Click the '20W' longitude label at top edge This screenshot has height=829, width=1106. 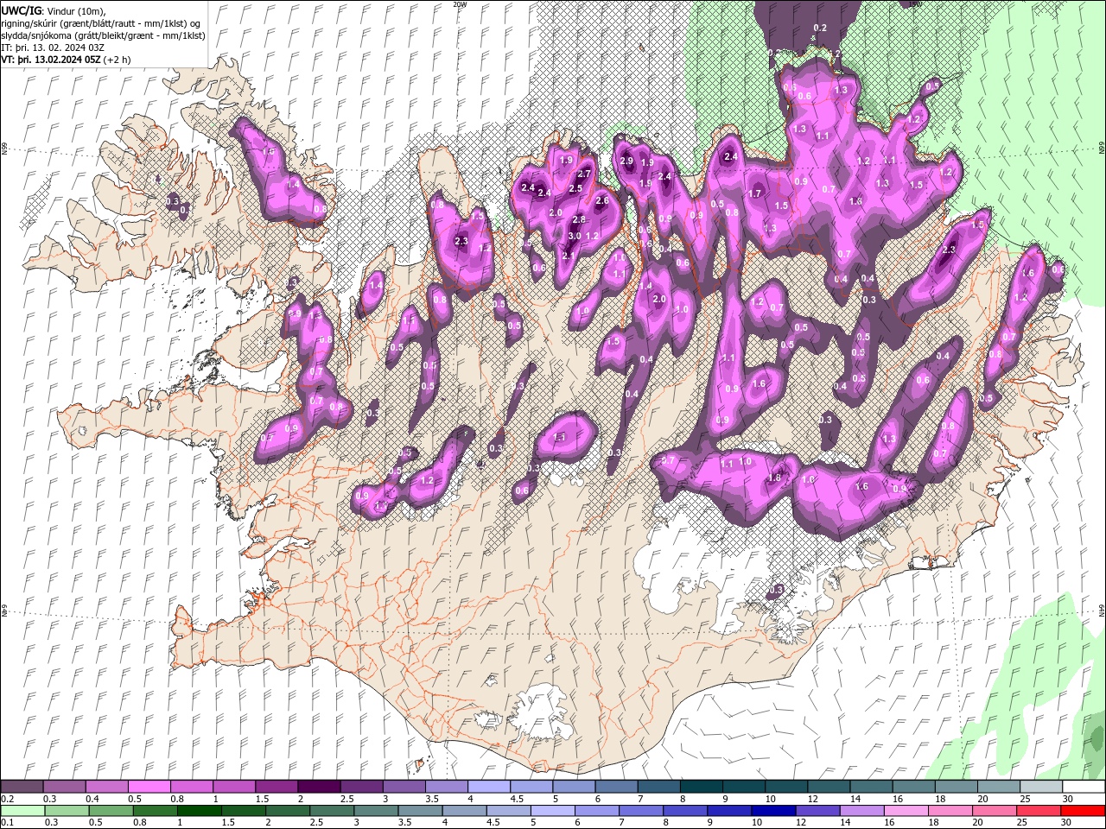[x=460, y=4]
